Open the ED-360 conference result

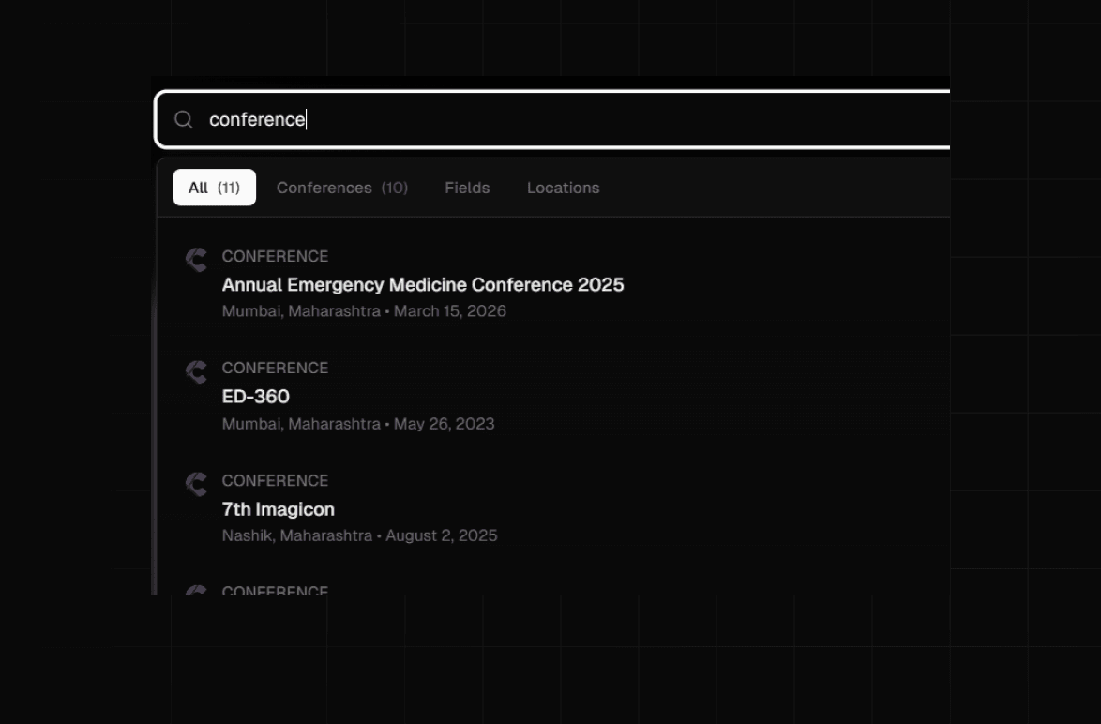point(255,397)
